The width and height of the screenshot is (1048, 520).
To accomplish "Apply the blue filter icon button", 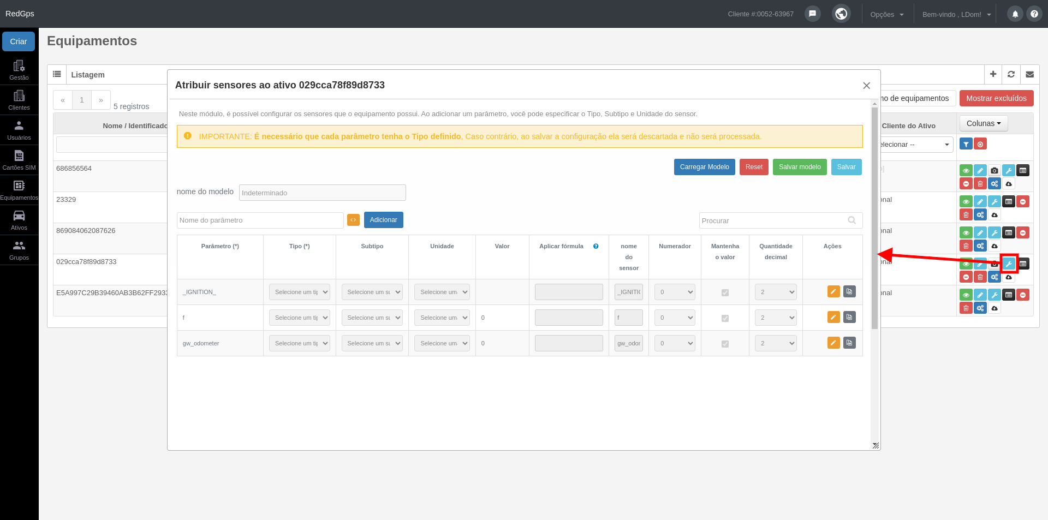I will pos(966,144).
